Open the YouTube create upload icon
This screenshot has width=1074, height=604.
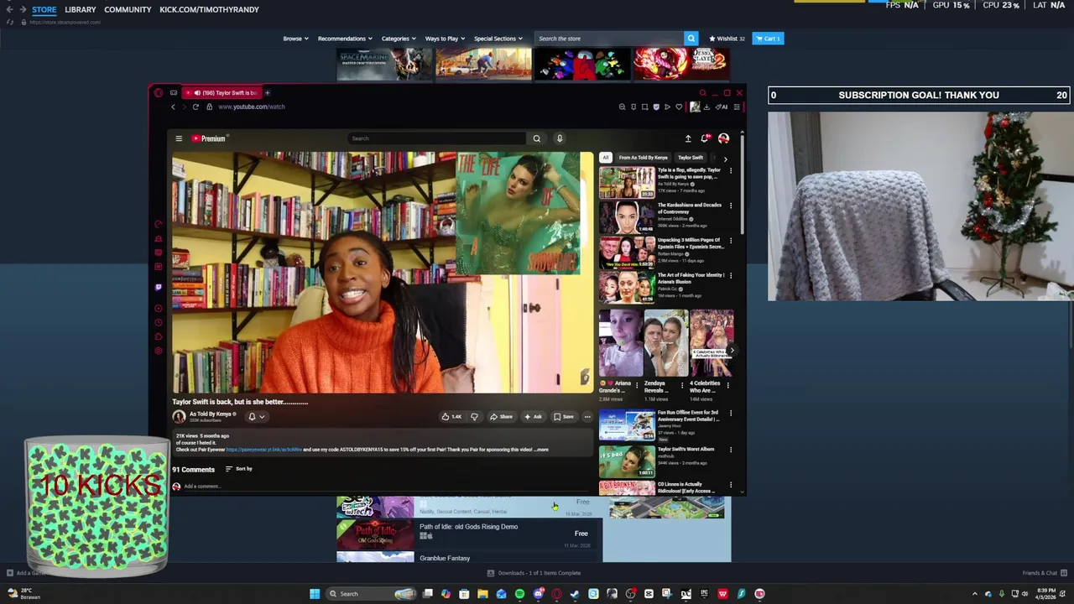pyautogui.click(x=688, y=138)
